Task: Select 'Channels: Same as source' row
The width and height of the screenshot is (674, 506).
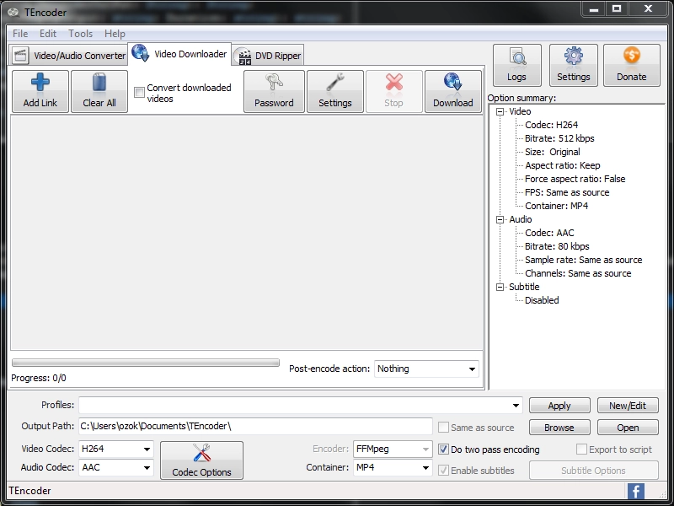Action: tap(578, 273)
